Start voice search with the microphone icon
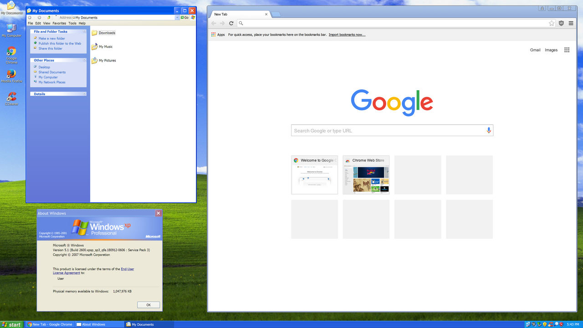Image resolution: width=583 pixels, height=328 pixels. point(489,130)
